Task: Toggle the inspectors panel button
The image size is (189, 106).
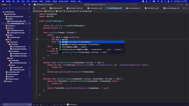Action: click(x=187, y=5)
